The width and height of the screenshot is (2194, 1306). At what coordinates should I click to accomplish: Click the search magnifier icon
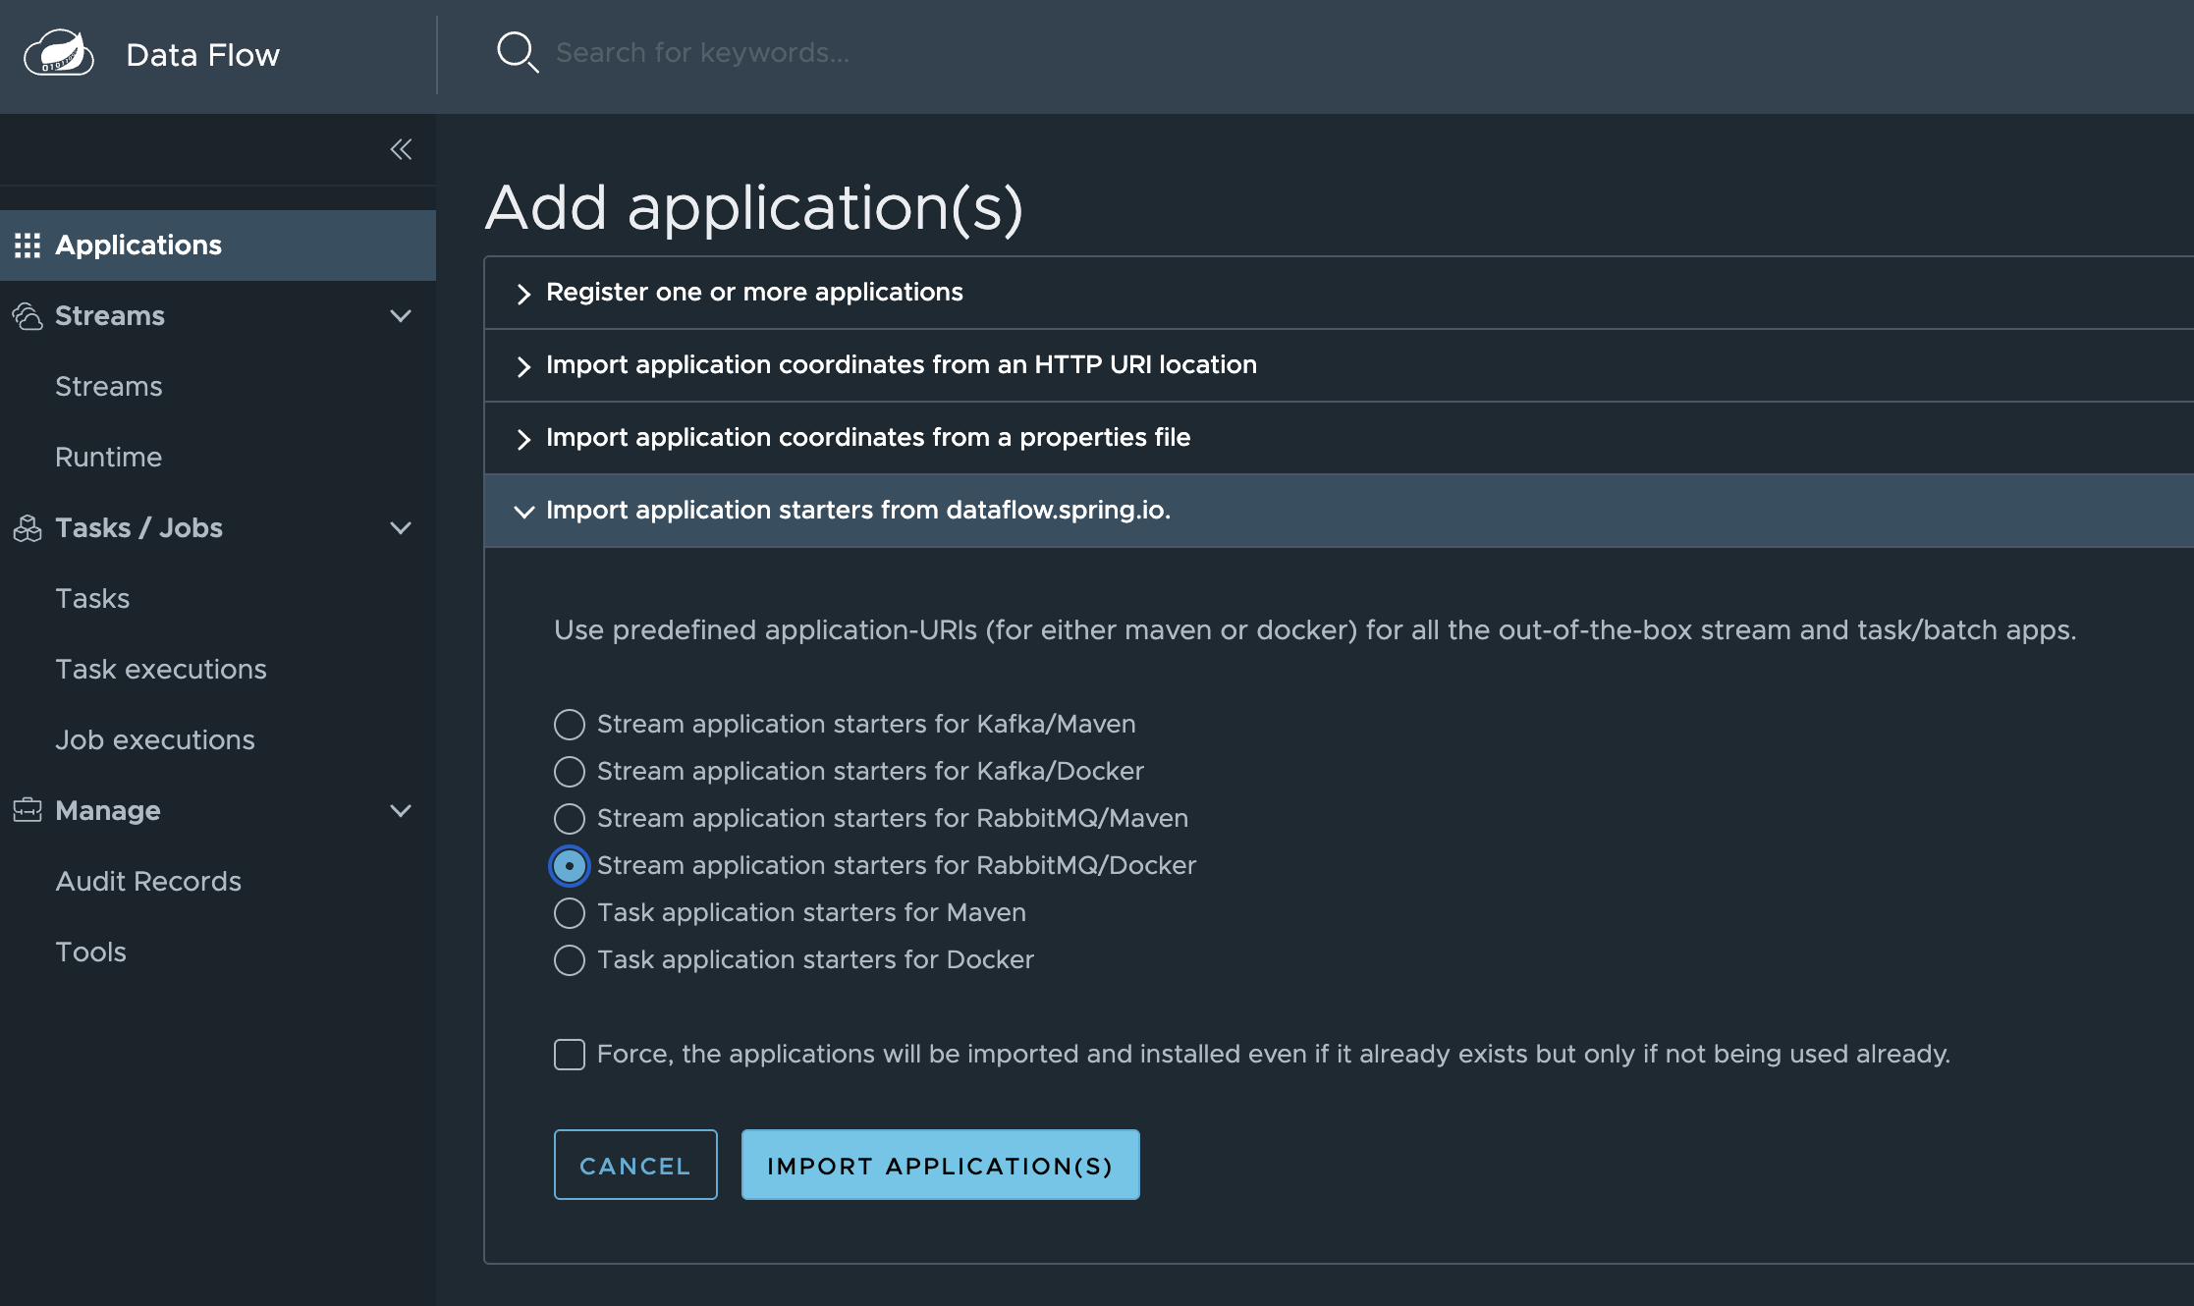(518, 52)
